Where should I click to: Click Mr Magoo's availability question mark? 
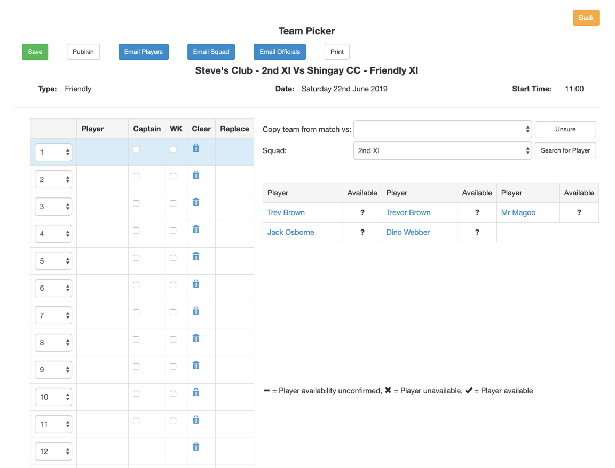point(579,212)
